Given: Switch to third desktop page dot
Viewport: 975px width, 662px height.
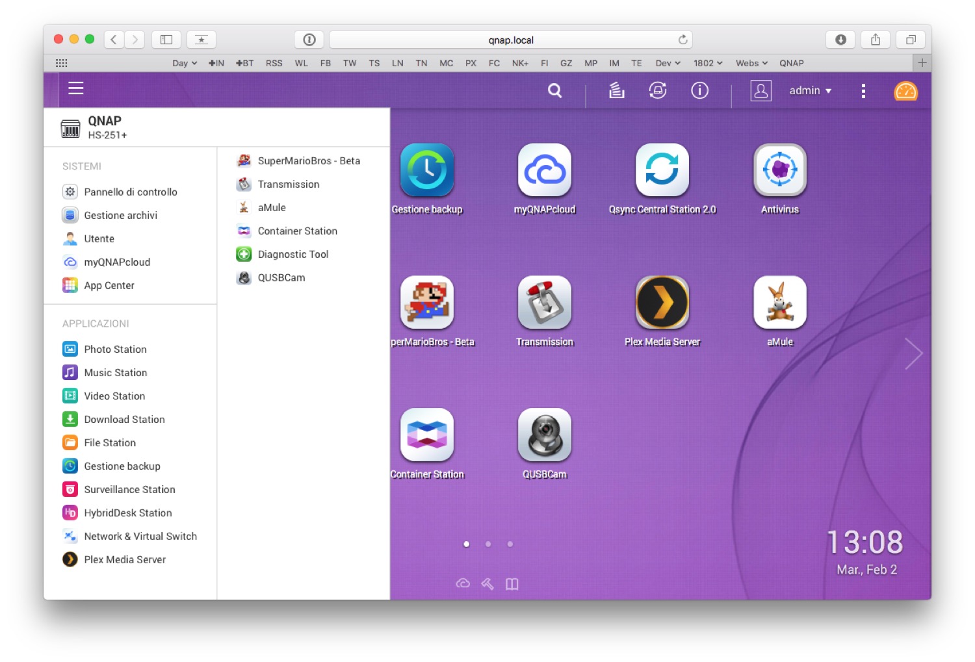Looking at the screenshot, I should 510,544.
